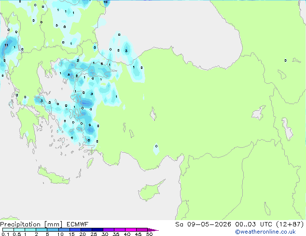The width and height of the screenshot is (306, 236).
Task: Pick the 10–15 mm blue legend swatch
Action: [64, 230]
